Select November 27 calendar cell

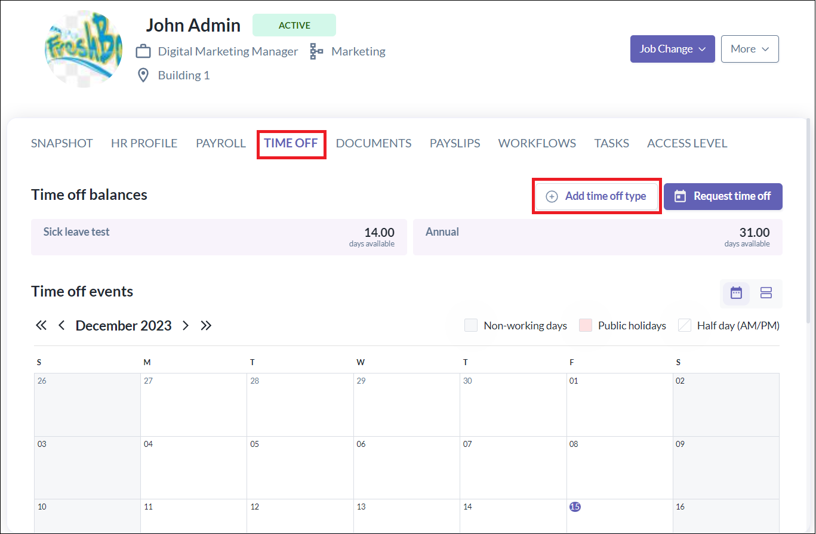coord(193,405)
